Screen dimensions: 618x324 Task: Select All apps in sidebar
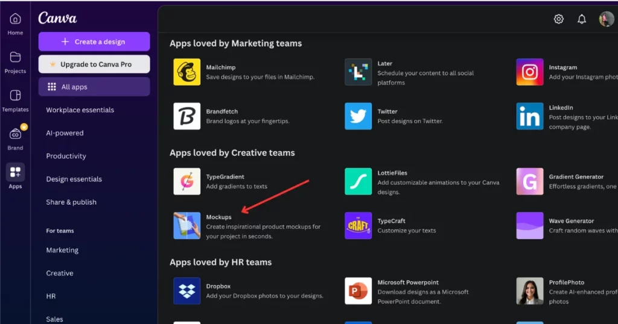coord(94,87)
